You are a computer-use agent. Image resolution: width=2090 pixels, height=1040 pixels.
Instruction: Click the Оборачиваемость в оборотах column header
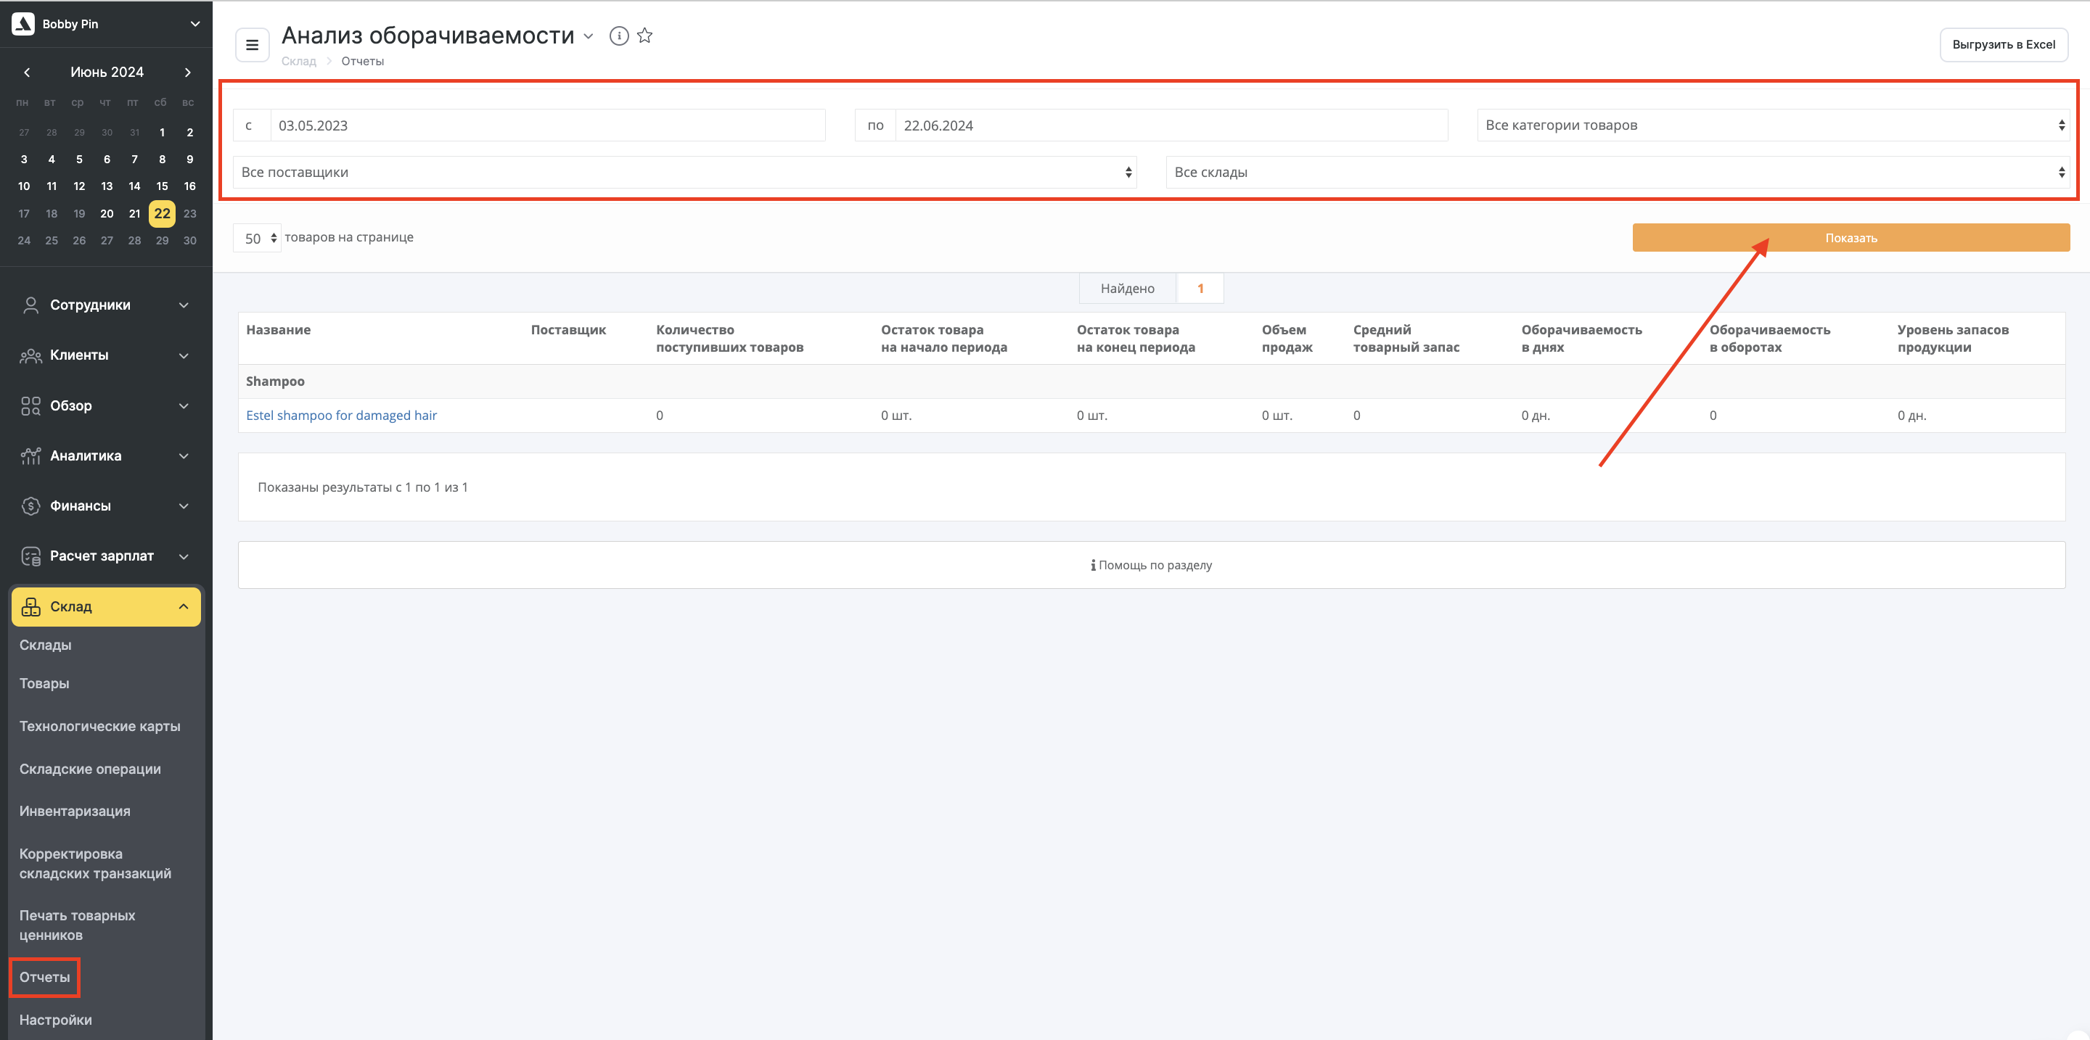[1769, 338]
